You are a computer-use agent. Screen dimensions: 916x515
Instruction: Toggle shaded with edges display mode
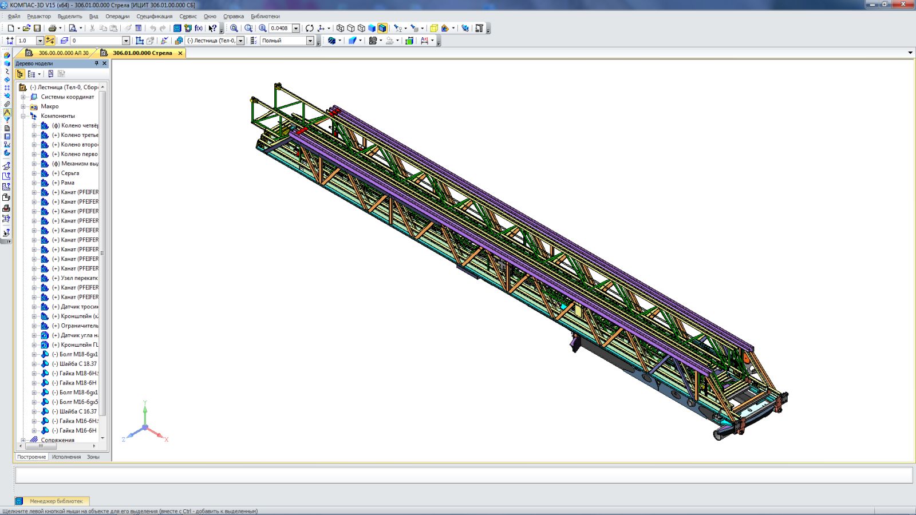(x=382, y=28)
